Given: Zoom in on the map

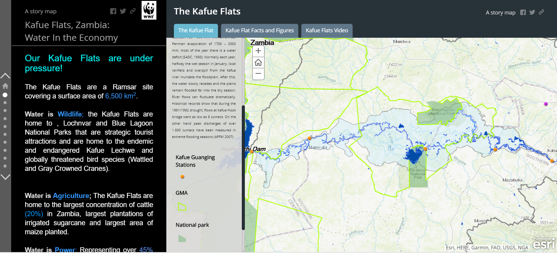Looking at the screenshot, I should [258, 51].
